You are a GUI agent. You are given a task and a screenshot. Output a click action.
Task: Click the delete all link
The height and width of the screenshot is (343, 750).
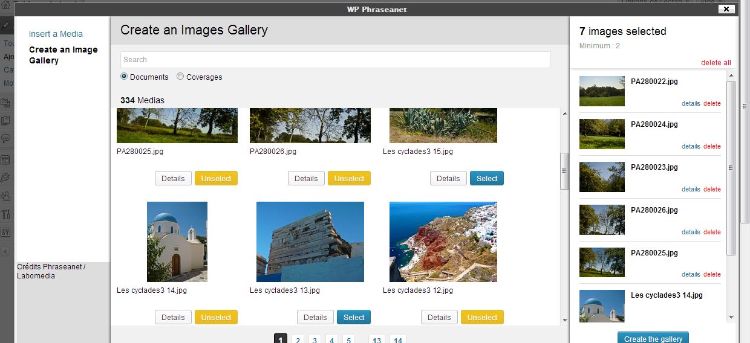pos(716,63)
